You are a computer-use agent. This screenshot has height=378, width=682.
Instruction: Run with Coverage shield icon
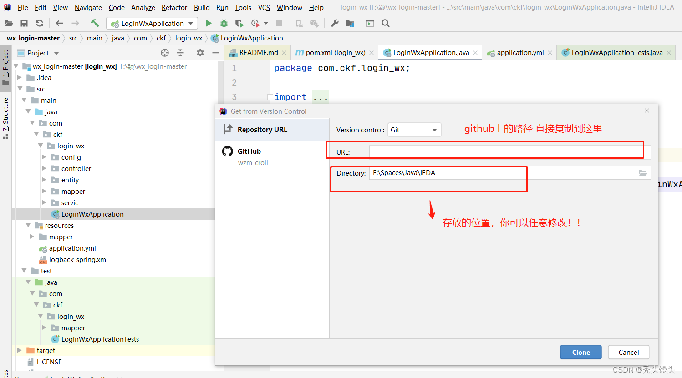coord(239,23)
